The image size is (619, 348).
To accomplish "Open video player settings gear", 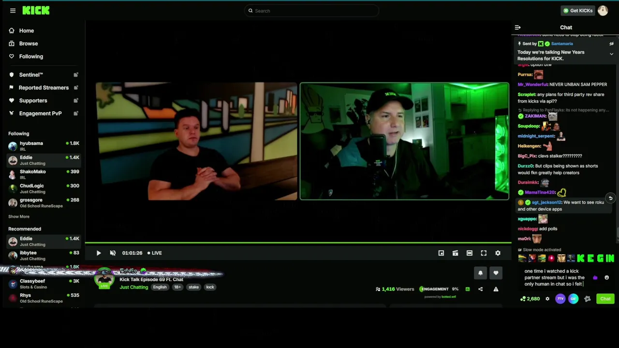I will [x=498, y=253].
